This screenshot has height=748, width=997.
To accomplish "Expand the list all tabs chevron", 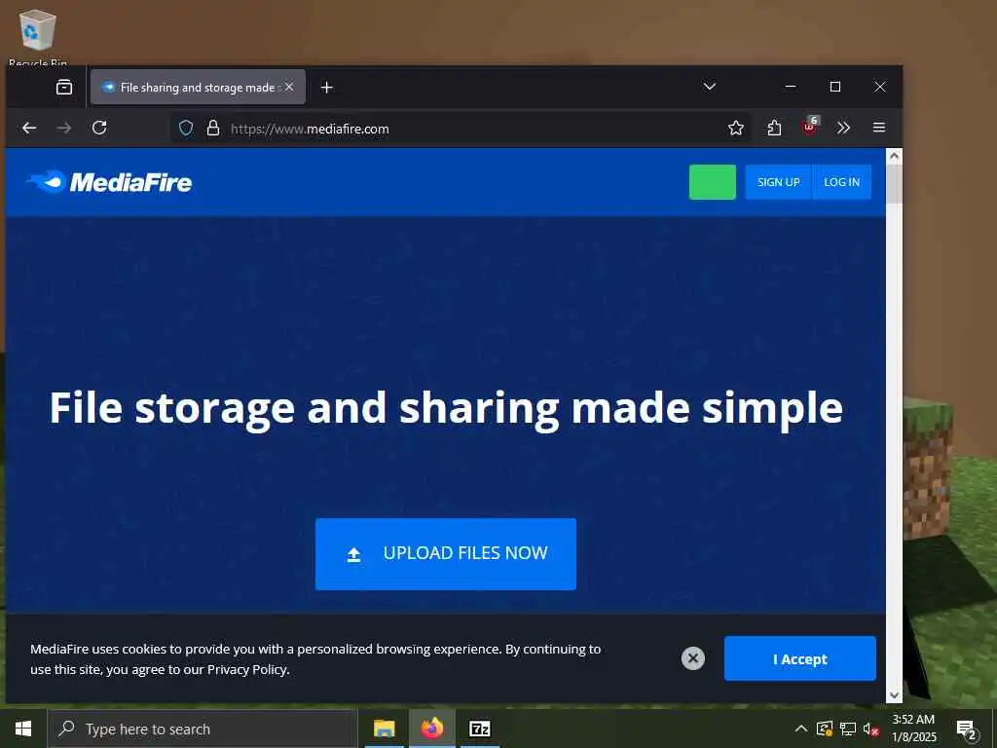I will pos(710,87).
